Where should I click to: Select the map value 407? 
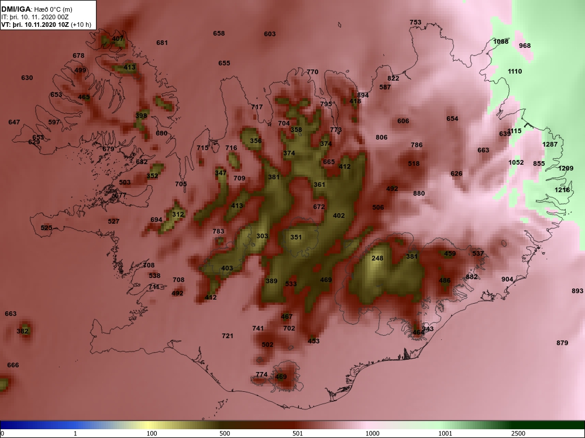(118, 39)
